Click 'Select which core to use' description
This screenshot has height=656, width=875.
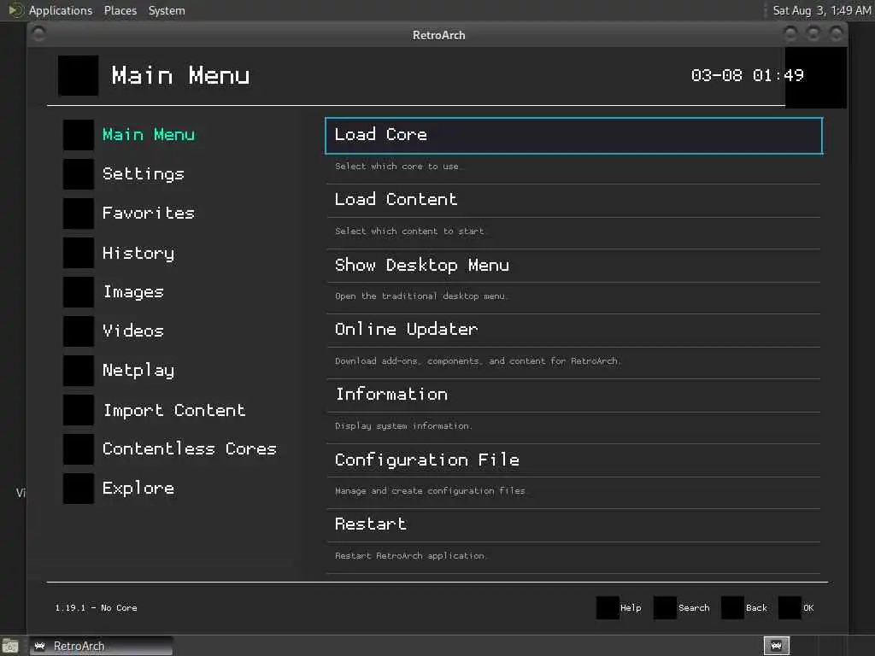396,167
